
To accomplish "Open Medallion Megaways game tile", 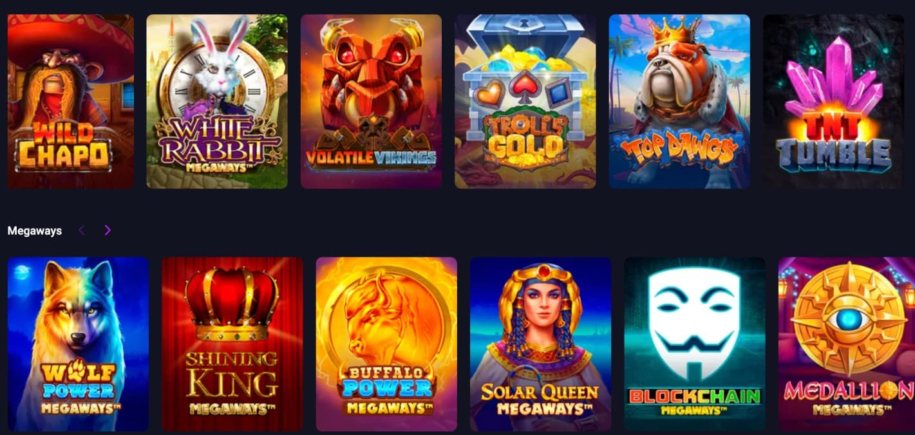I will coord(846,344).
